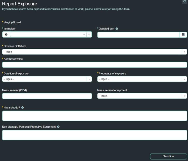This screenshot has width=188, height=161.
Task: Click the Kort beskrivelse text field
Action: coord(94,65)
